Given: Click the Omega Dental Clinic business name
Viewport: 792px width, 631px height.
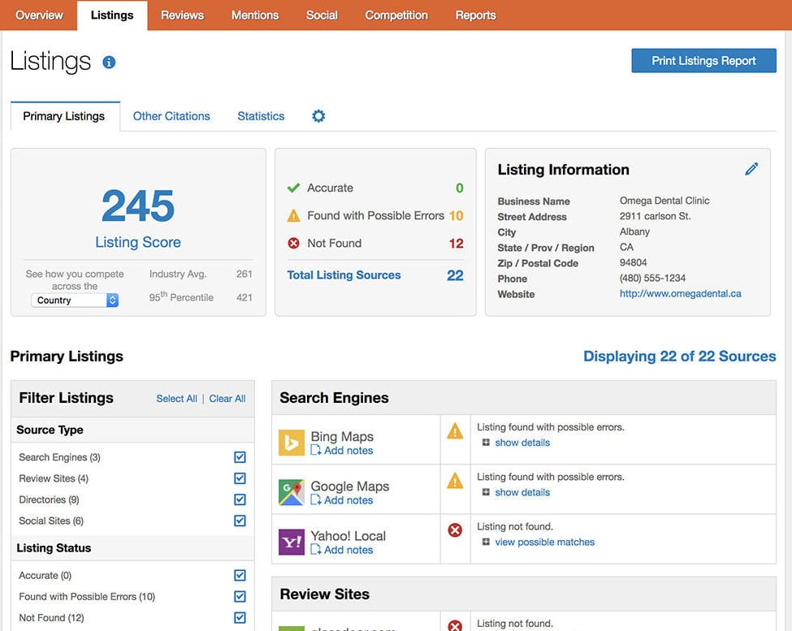Looking at the screenshot, I should (664, 201).
